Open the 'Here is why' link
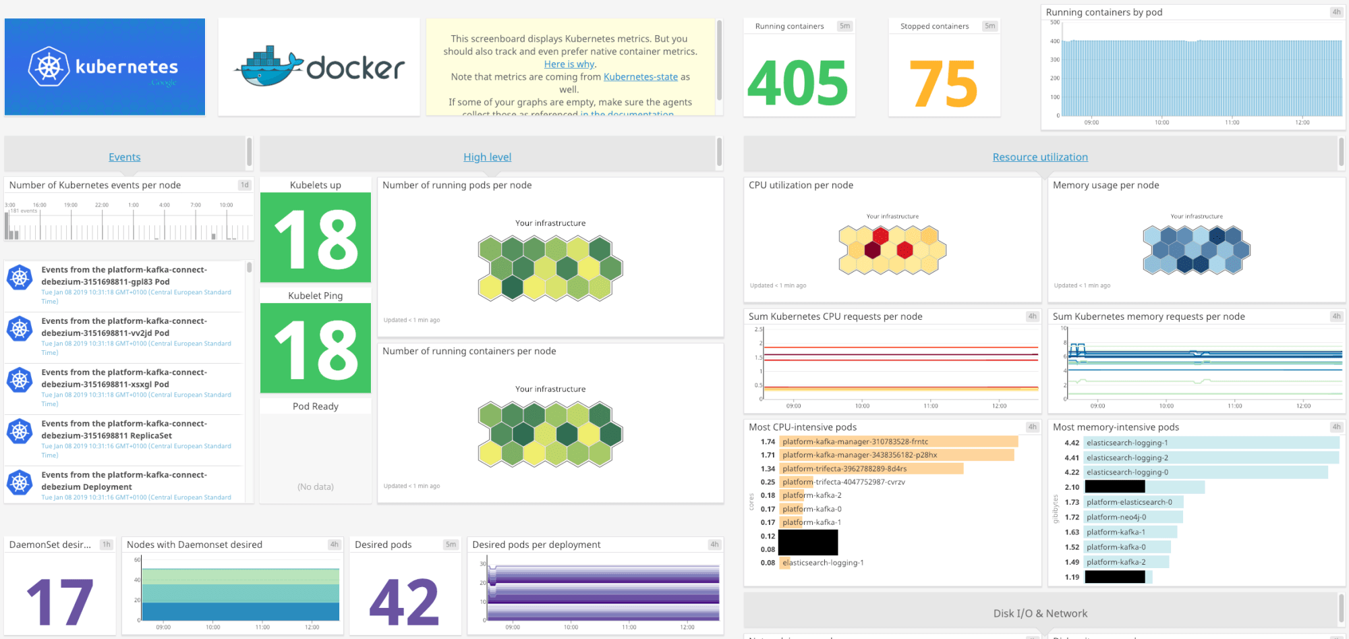 click(x=569, y=64)
